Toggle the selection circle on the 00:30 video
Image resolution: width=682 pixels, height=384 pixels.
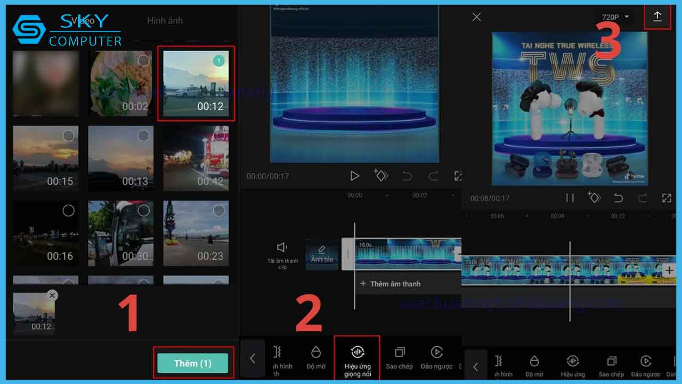143,211
